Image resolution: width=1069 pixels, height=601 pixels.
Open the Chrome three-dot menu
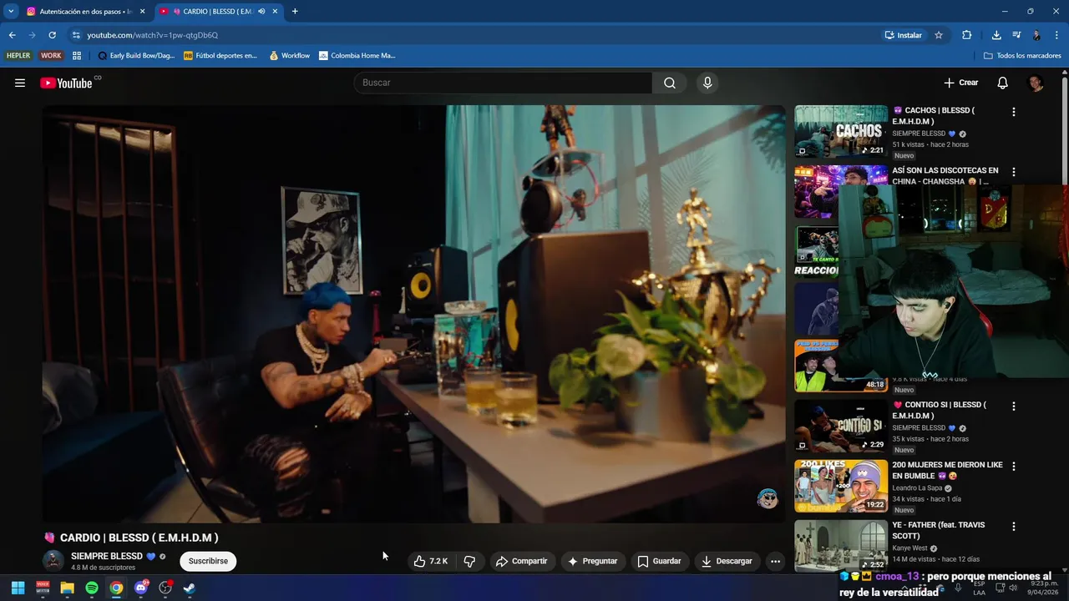[1056, 35]
